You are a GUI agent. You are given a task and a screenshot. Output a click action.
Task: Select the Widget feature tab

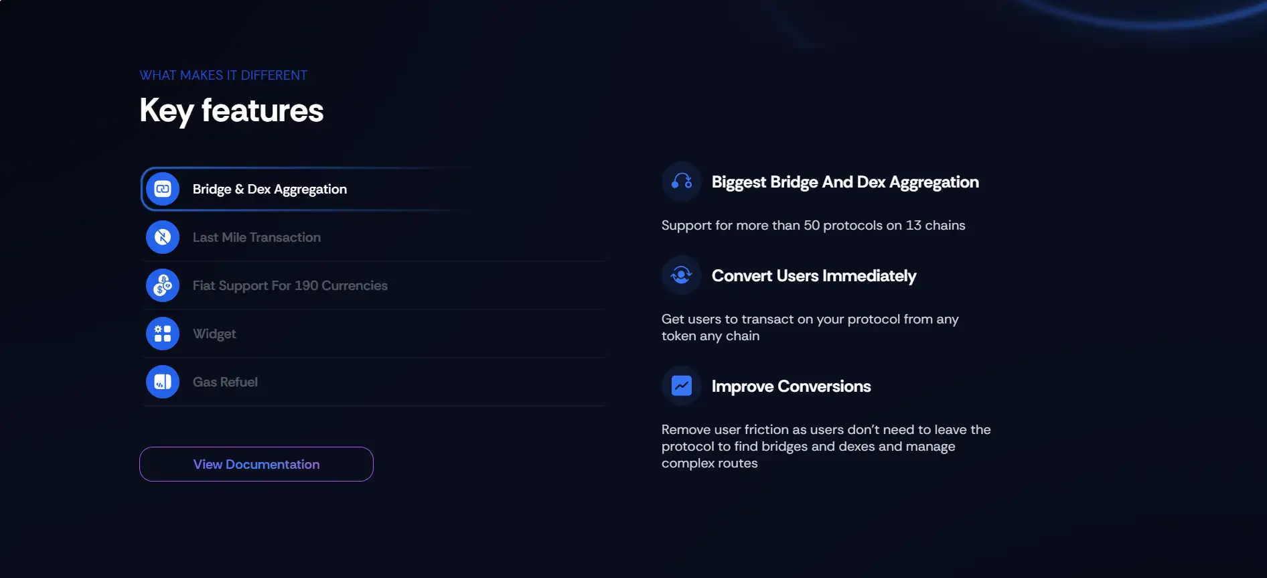click(x=214, y=334)
